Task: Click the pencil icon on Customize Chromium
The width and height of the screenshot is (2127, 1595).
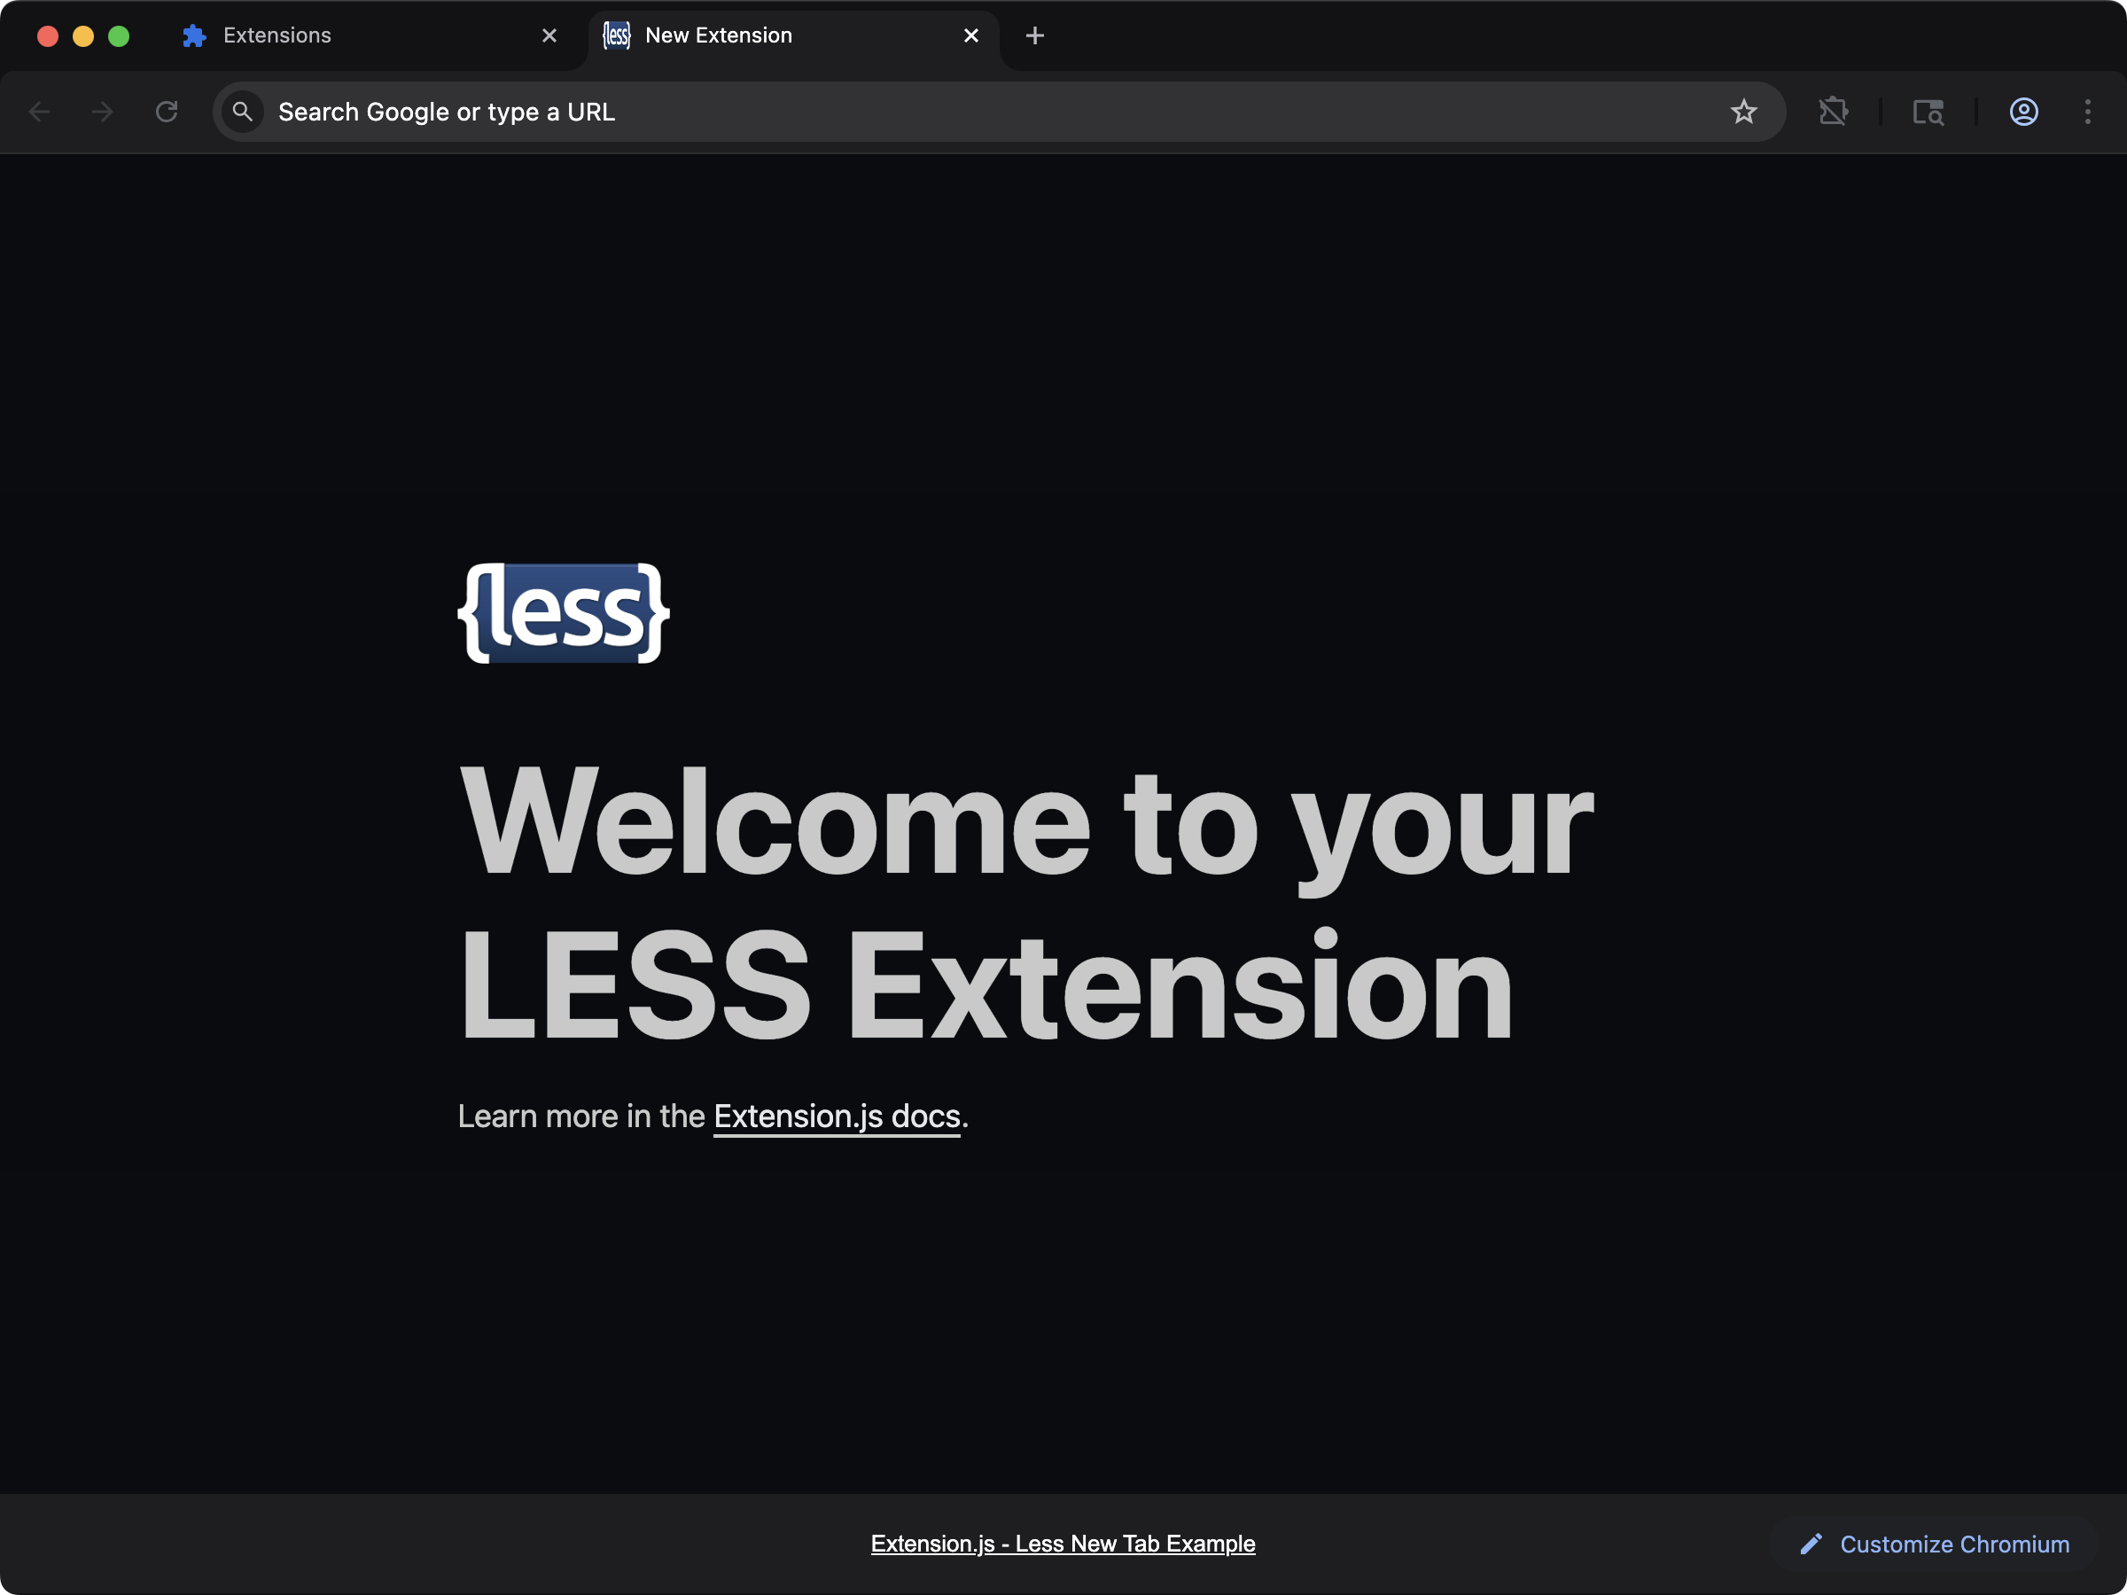Action: (x=1811, y=1544)
